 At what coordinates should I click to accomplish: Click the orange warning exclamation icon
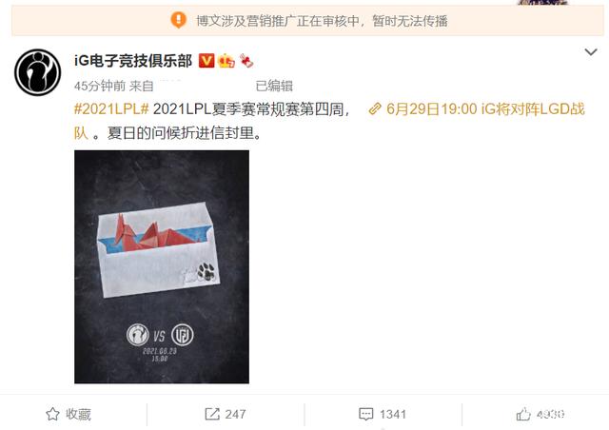[178, 20]
